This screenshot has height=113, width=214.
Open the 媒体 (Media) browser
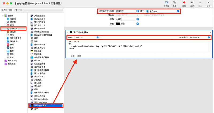tap(174, 3)
